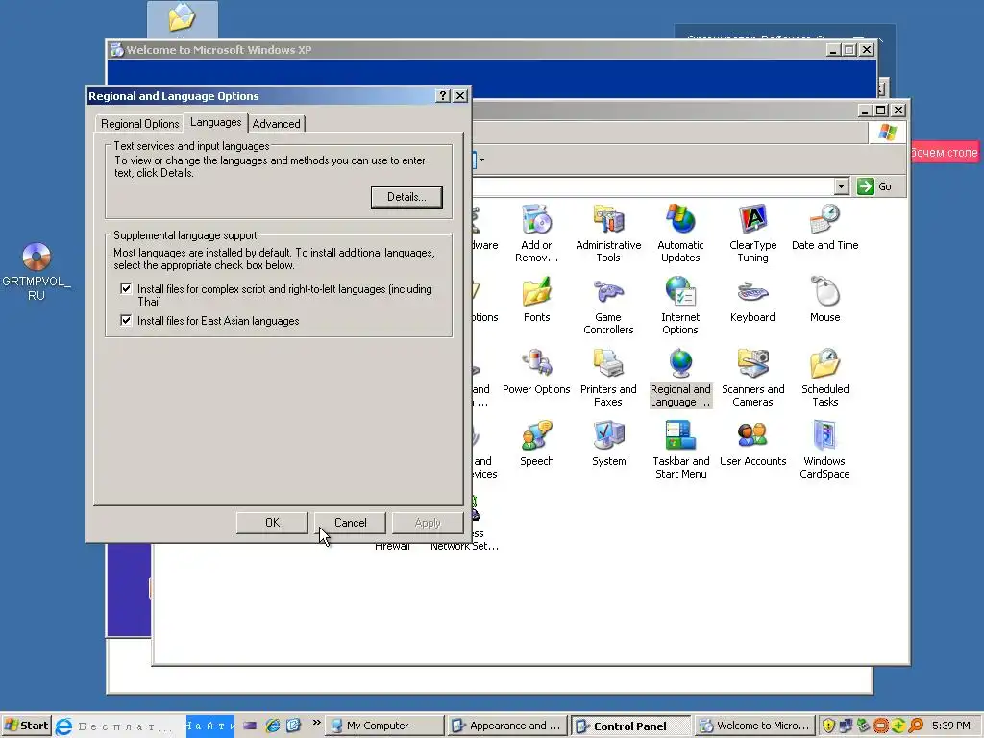Click the magnifier icon in system tray
Image resolution: width=984 pixels, height=738 pixels.
point(916,726)
